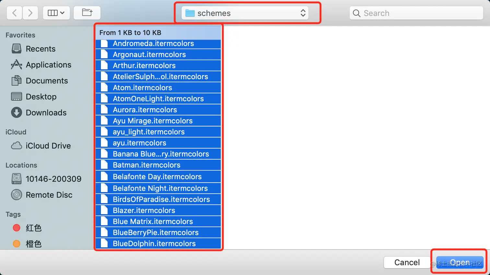Click the Downloads arrow icon
Viewport: 490px width, 275px height.
[17, 113]
